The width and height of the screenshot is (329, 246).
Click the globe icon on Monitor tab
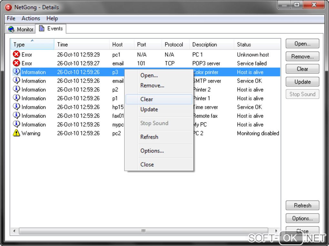click(11, 29)
